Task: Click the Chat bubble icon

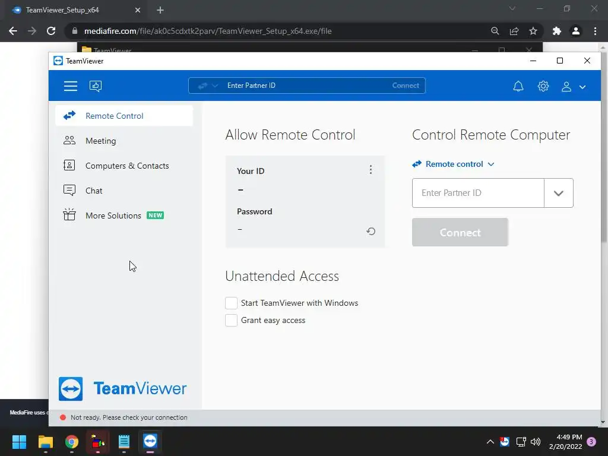Action: pyautogui.click(x=69, y=190)
